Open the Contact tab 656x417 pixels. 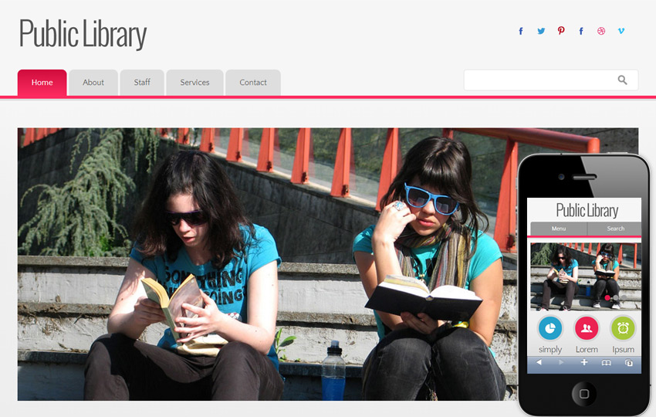253,83
